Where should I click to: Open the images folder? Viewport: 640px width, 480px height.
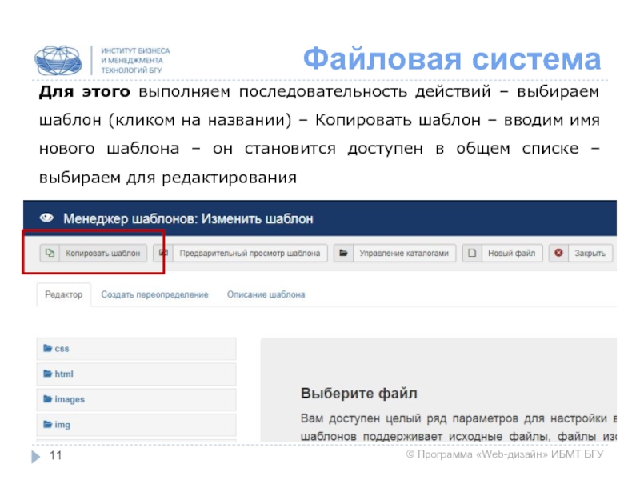(136, 399)
